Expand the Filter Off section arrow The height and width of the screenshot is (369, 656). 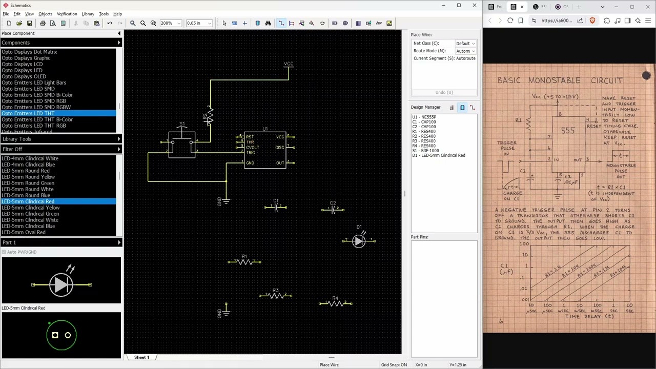click(119, 149)
